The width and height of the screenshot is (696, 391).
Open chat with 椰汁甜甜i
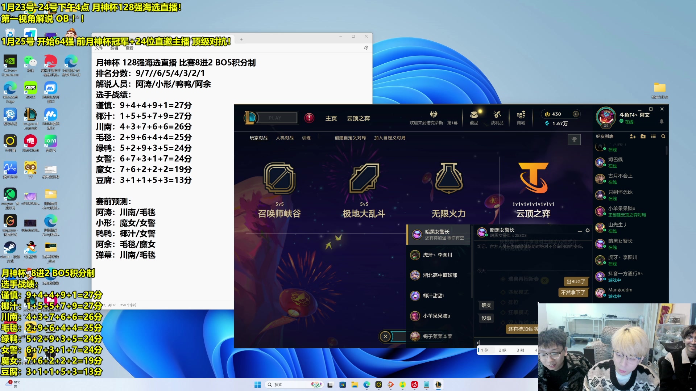(438, 296)
